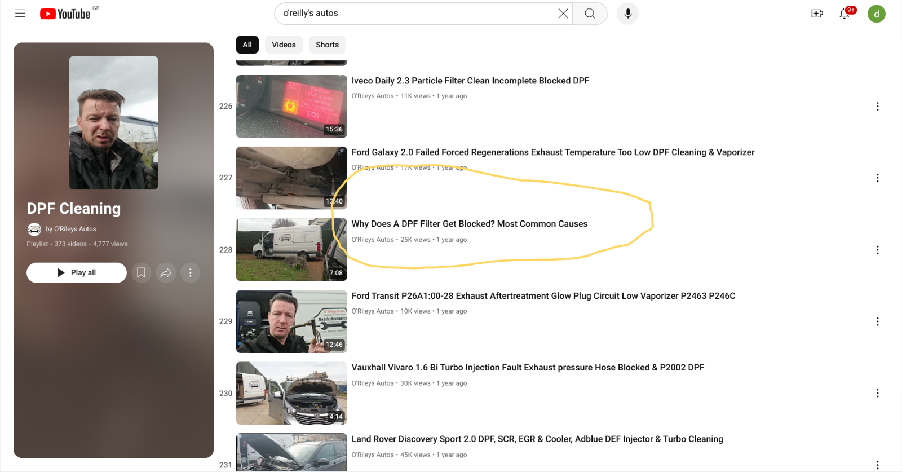Click the 'Playlist • 373 videos • 4,777 views' text
Viewport: 902px width, 472px height.
click(x=77, y=244)
